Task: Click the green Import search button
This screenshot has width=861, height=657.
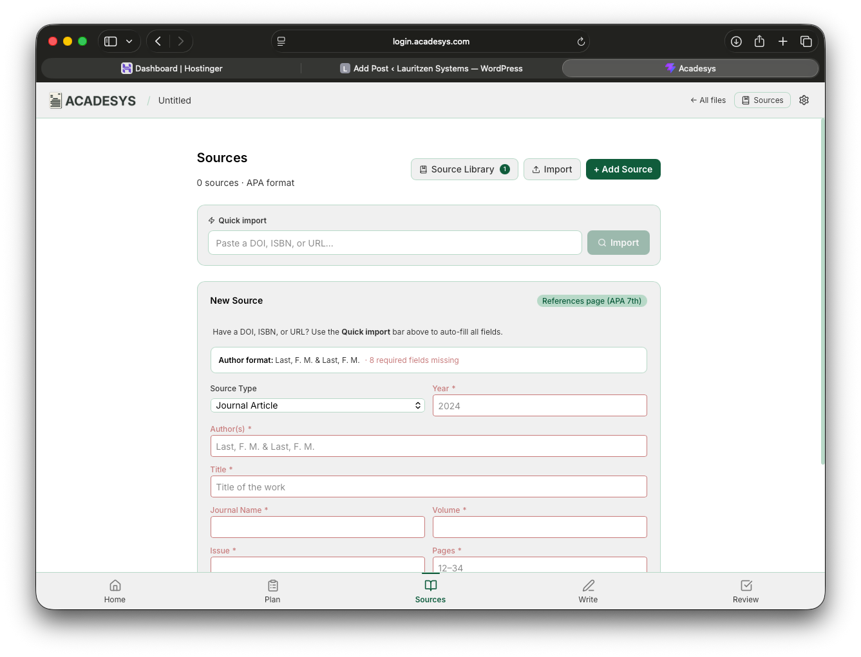Action: (618, 243)
